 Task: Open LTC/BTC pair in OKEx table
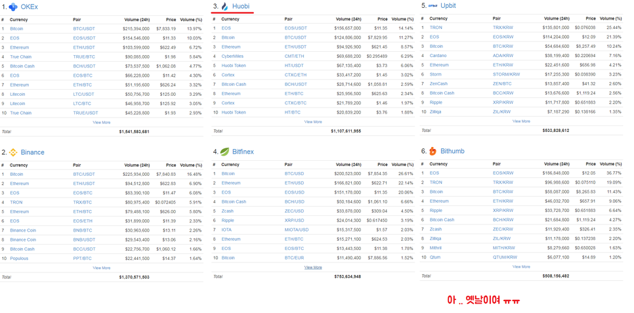(82, 104)
